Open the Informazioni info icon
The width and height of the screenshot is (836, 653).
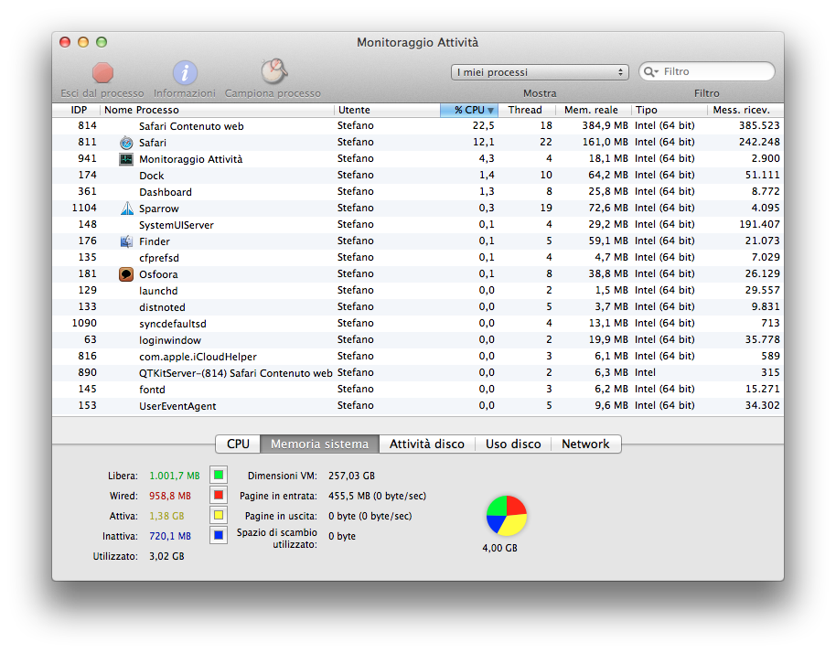pyautogui.click(x=185, y=72)
